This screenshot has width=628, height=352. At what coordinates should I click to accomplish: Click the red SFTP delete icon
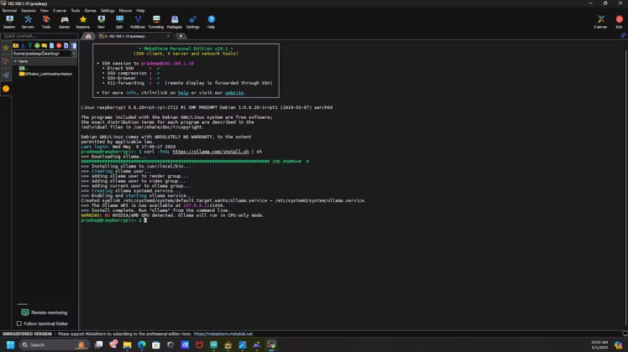(x=59, y=45)
